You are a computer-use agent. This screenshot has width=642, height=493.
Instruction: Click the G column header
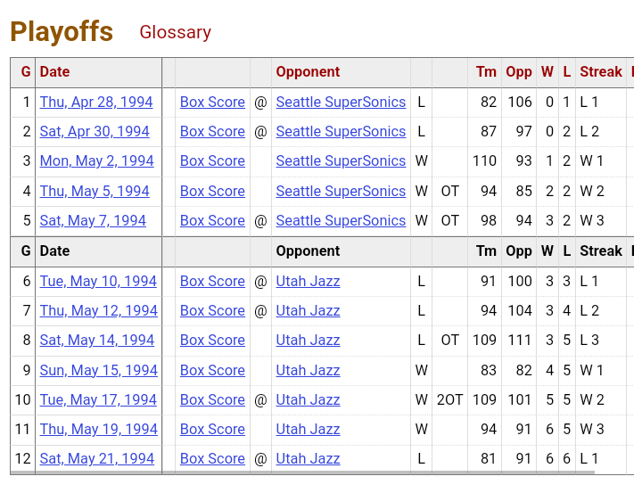point(26,72)
